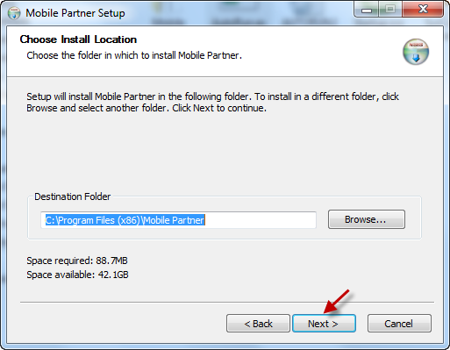Open folder picker with Browse... button
The image size is (450, 350).
(x=367, y=219)
